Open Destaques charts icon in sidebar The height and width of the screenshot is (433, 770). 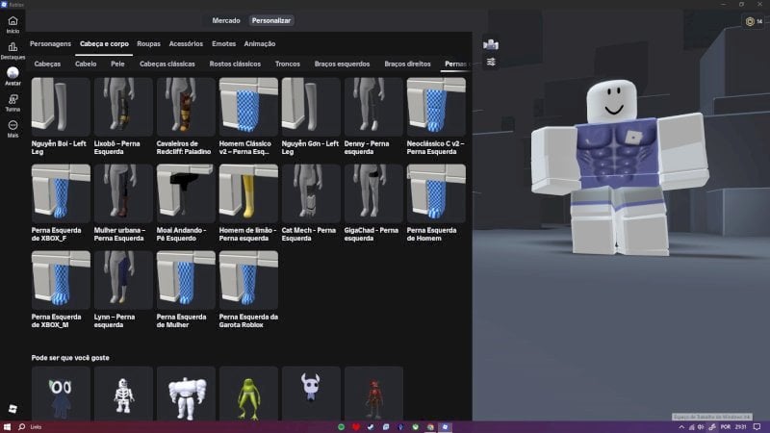13,47
